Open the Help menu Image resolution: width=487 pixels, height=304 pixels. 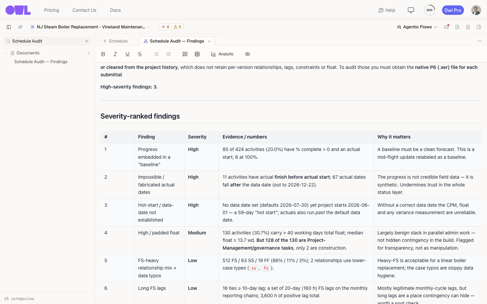[x=387, y=10]
